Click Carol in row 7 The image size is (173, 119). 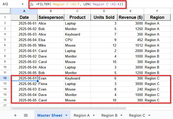[x=51, y=51]
